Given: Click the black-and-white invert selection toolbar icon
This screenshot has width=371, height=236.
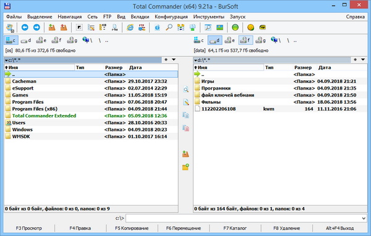Looking at the screenshot, I should 79,27.
